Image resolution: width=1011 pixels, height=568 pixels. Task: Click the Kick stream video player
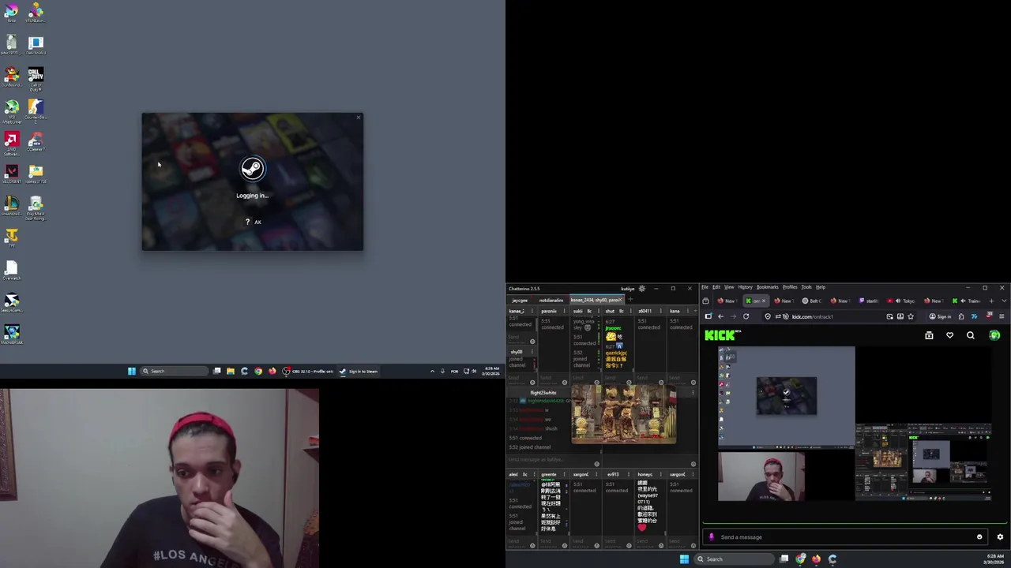[x=855, y=424]
